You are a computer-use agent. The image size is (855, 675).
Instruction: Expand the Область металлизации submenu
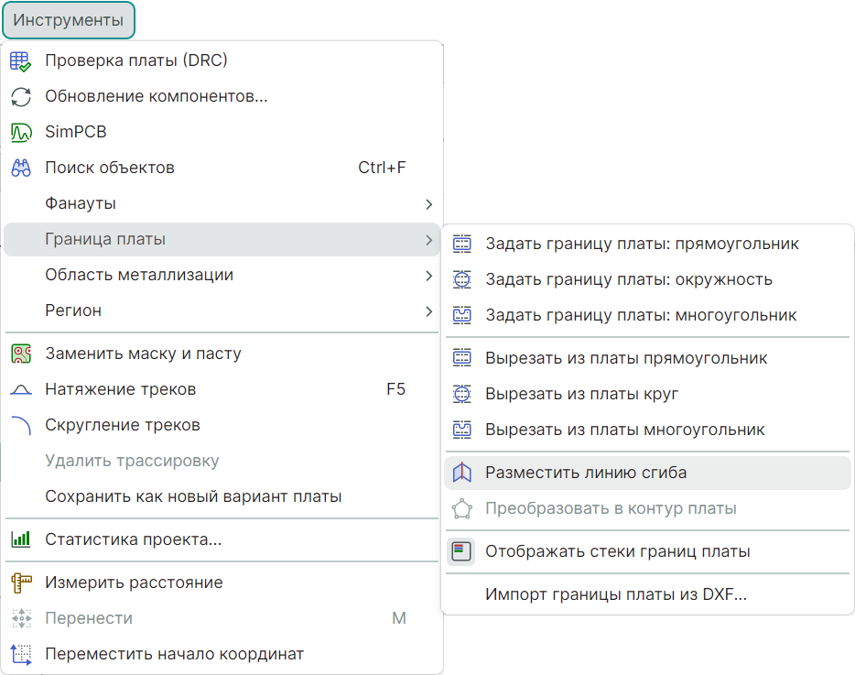[x=428, y=275]
